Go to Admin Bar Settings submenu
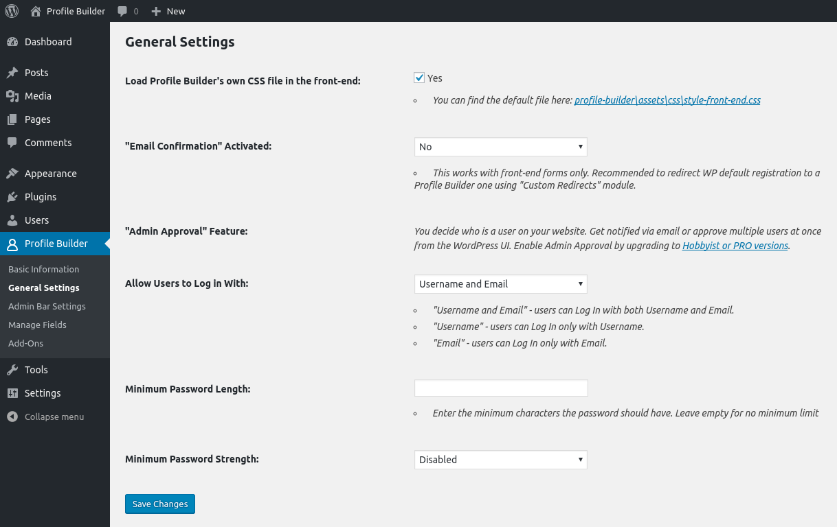 [47, 306]
